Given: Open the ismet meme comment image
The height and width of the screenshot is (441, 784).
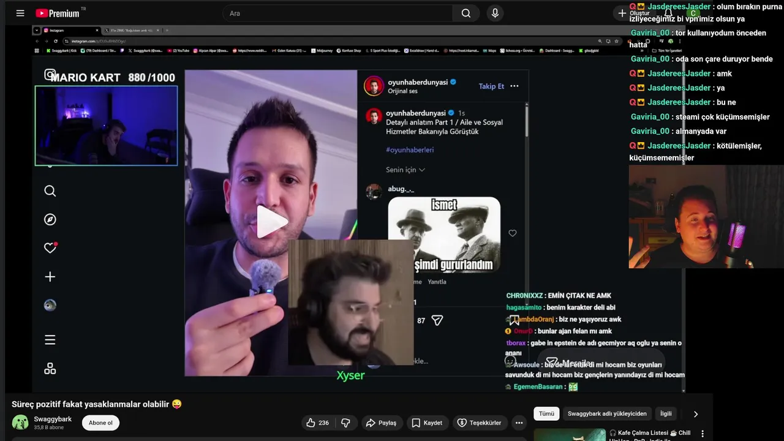Looking at the screenshot, I should [x=444, y=235].
